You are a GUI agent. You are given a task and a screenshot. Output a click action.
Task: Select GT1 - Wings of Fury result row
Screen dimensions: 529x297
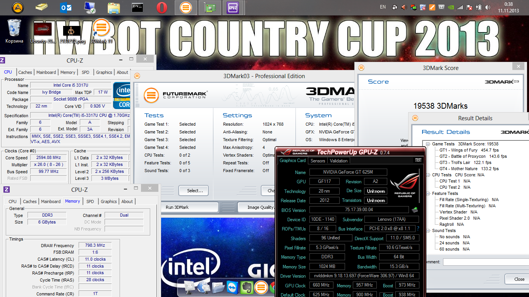tap(469, 150)
